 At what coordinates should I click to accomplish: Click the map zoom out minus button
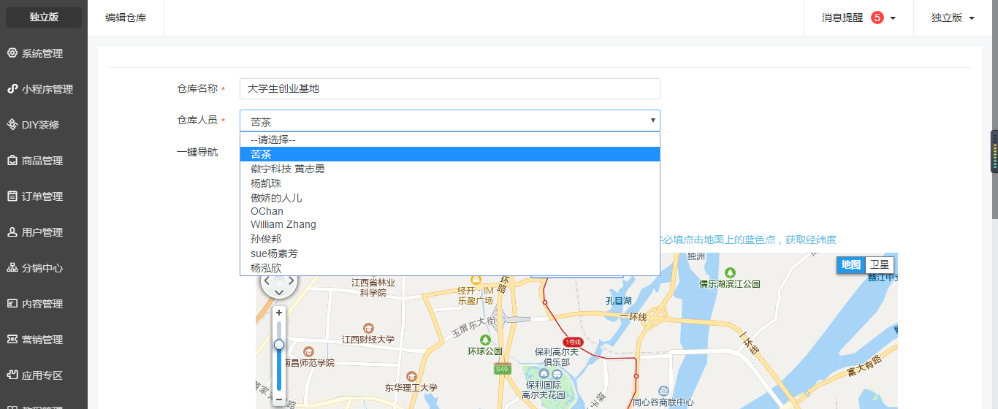point(279,400)
